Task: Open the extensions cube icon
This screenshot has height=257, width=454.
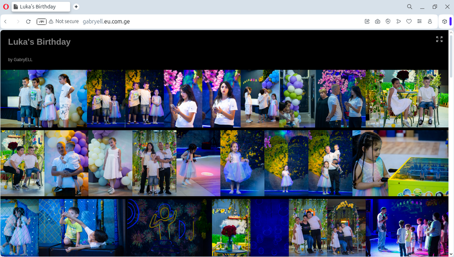Action: pyautogui.click(x=444, y=21)
